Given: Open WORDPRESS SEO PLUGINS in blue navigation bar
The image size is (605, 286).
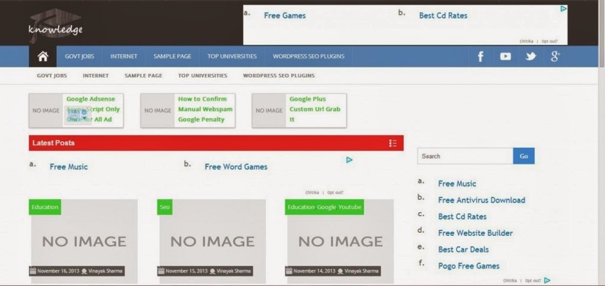Looking at the screenshot, I should pyautogui.click(x=309, y=56).
